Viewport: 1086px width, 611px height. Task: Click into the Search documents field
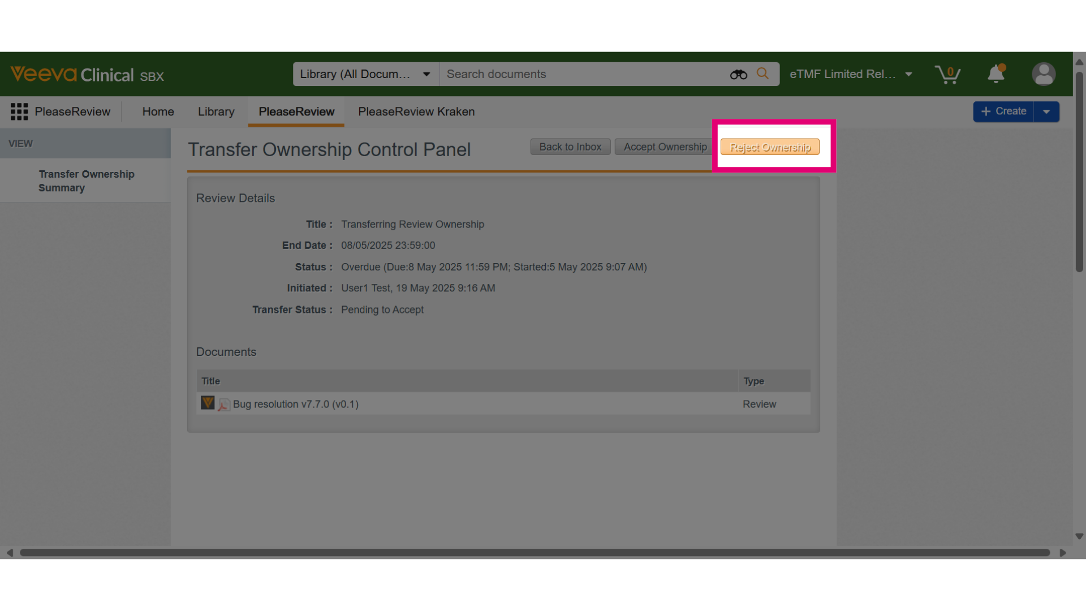583,74
